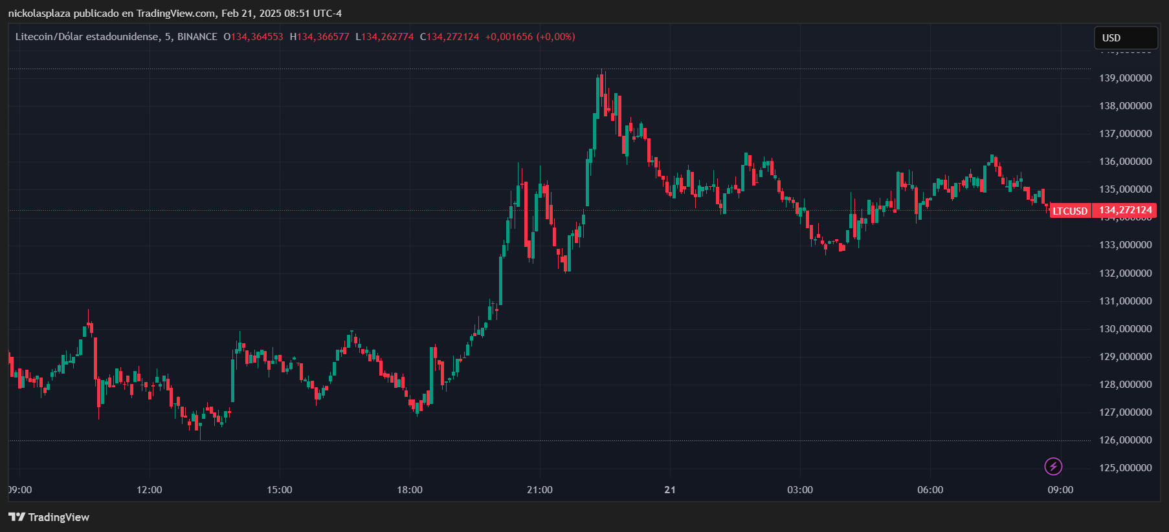
Task: Select the current price 134,272124 label
Action: pyautogui.click(x=1126, y=210)
